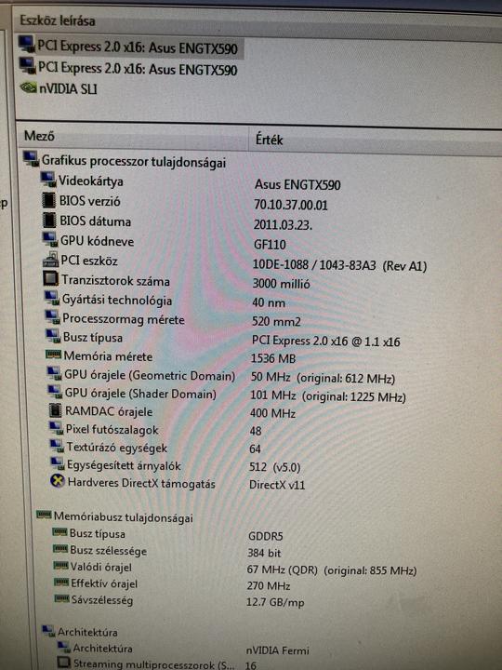
Task: Click monitor icon of first Asus ENGTX590 device
Action: coord(26,44)
